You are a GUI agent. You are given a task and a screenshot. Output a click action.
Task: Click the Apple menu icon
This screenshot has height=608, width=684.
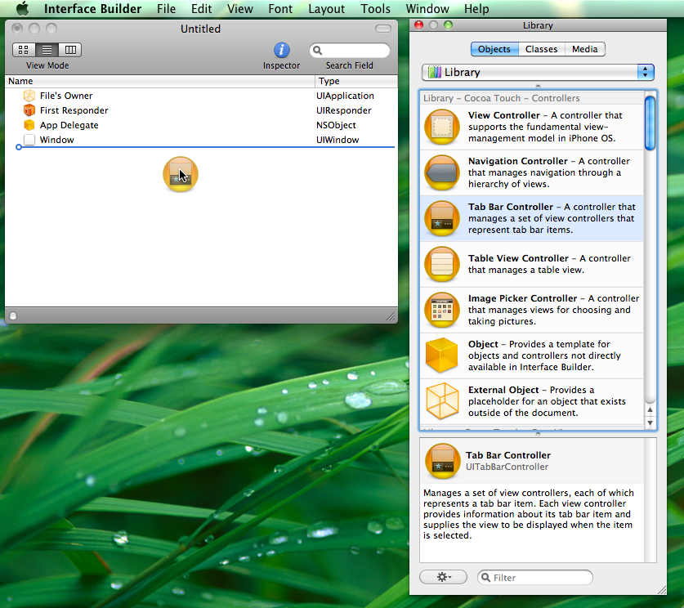click(22, 9)
